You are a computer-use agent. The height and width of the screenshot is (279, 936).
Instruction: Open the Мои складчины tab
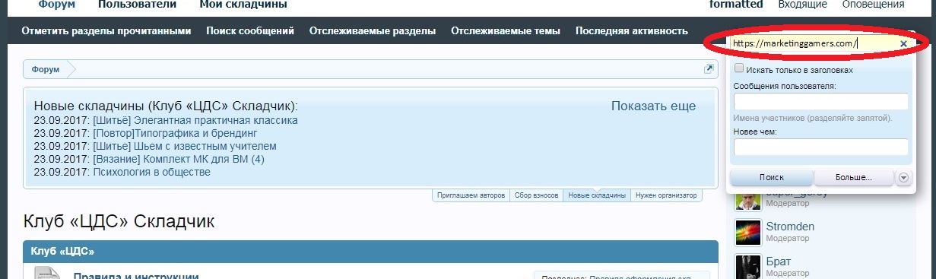(243, 5)
